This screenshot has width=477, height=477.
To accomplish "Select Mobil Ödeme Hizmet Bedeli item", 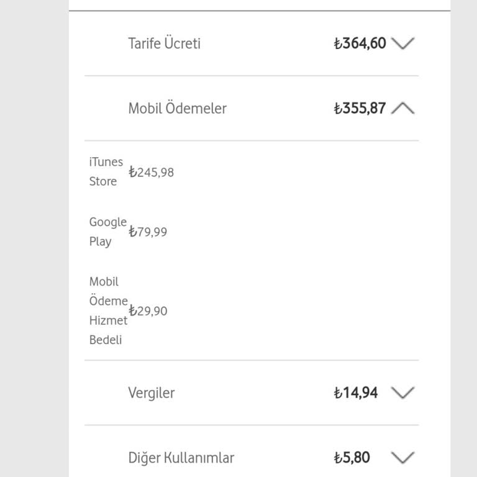I will [x=108, y=311].
